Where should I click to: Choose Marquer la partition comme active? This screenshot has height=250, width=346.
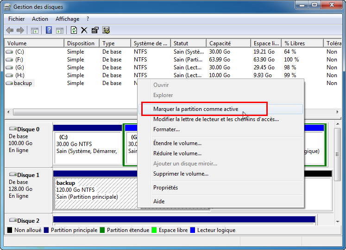tap(220, 109)
